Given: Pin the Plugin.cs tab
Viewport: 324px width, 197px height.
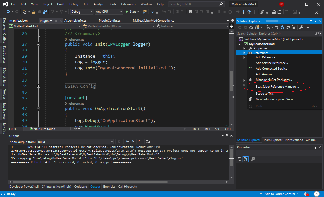Looking at the screenshot, I should tap(56, 21).
